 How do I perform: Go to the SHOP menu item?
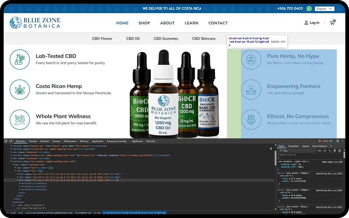[x=144, y=23]
